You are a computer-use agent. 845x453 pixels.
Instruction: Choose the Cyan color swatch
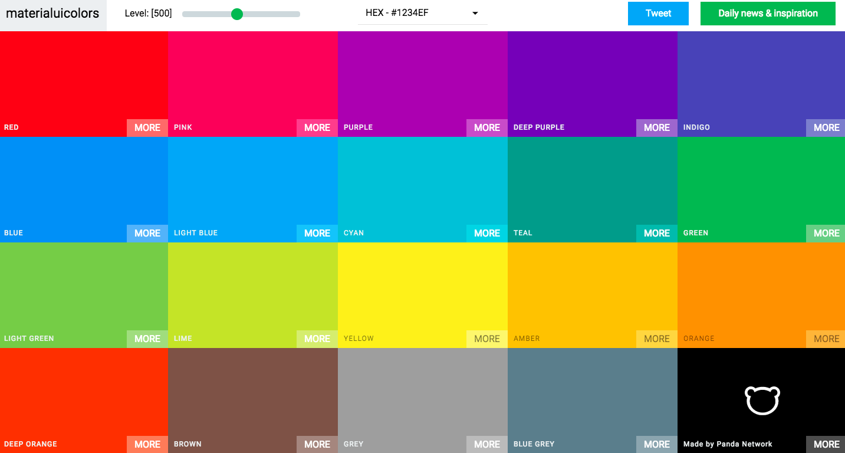coord(422,183)
